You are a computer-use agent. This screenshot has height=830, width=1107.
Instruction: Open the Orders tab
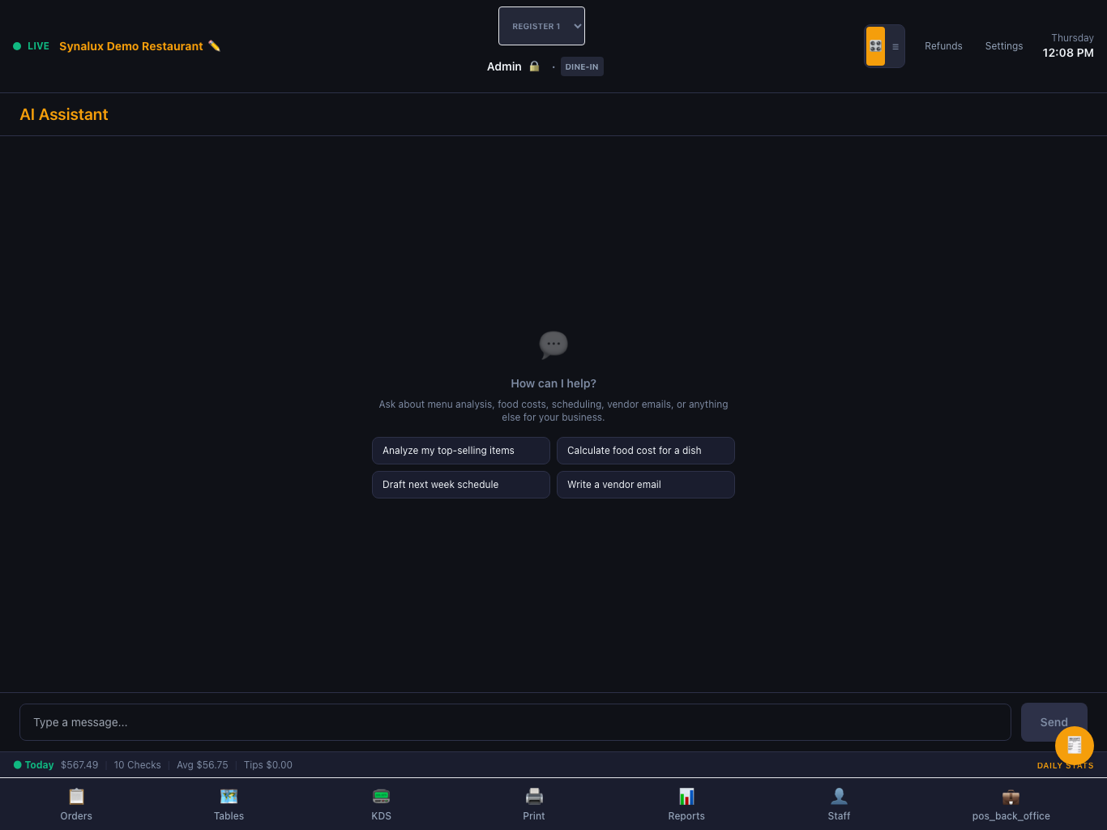pyautogui.click(x=76, y=804)
